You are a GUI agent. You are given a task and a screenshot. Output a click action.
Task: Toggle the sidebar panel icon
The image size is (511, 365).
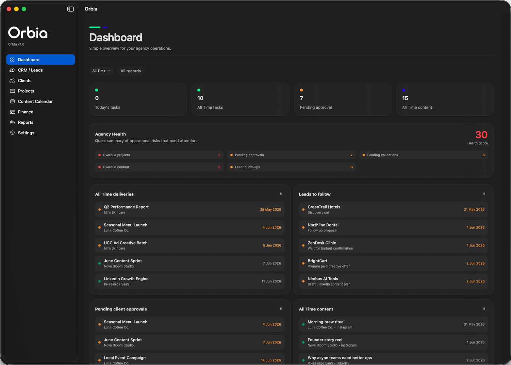pos(70,9)
